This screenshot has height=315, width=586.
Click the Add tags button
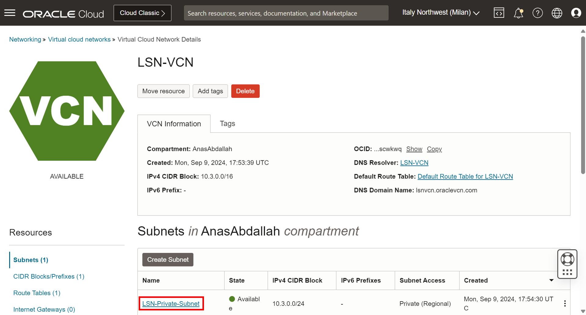(210, 91)
